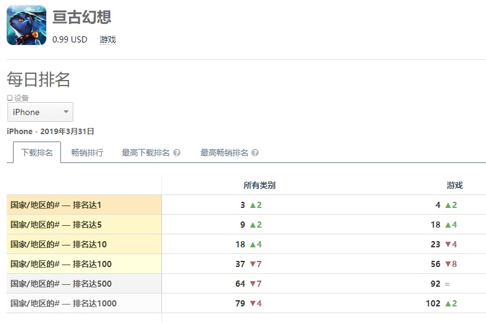Click the dropdown arrow in the iPhone selector
The width and height of the screenshot is (486, 323).
(66, 111)
